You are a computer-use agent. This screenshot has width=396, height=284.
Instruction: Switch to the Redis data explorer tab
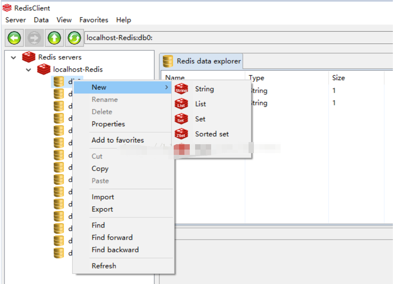pos(201,61)
